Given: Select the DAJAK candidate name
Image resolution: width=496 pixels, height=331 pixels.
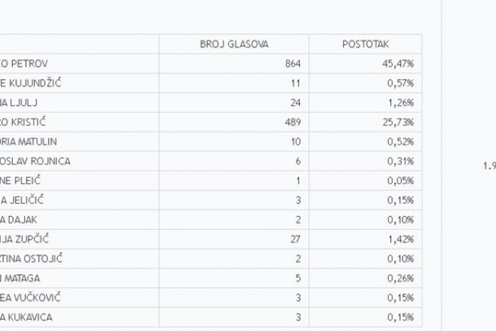Looking at the screenshot, I should point(18,220).
